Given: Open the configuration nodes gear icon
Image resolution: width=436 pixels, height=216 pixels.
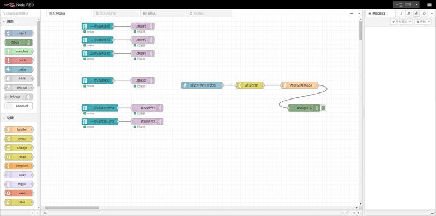Looking at the screenshot, I should 424,13.
